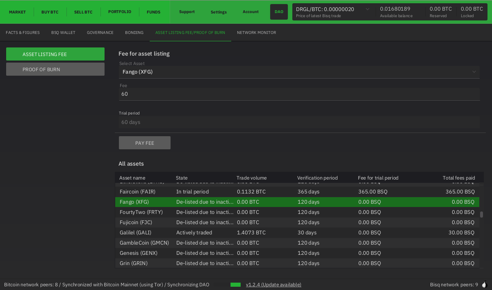The width and height of the screenshot is (492, 290).
Task: Click the Bitcoin network peers status text
Action: (107, 285)
